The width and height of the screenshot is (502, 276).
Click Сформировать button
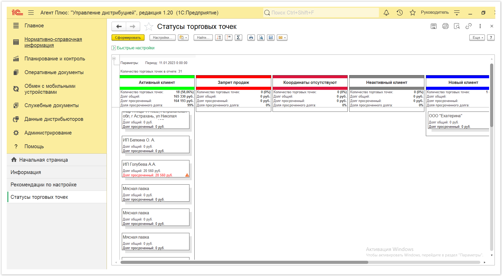coord(128,37)
